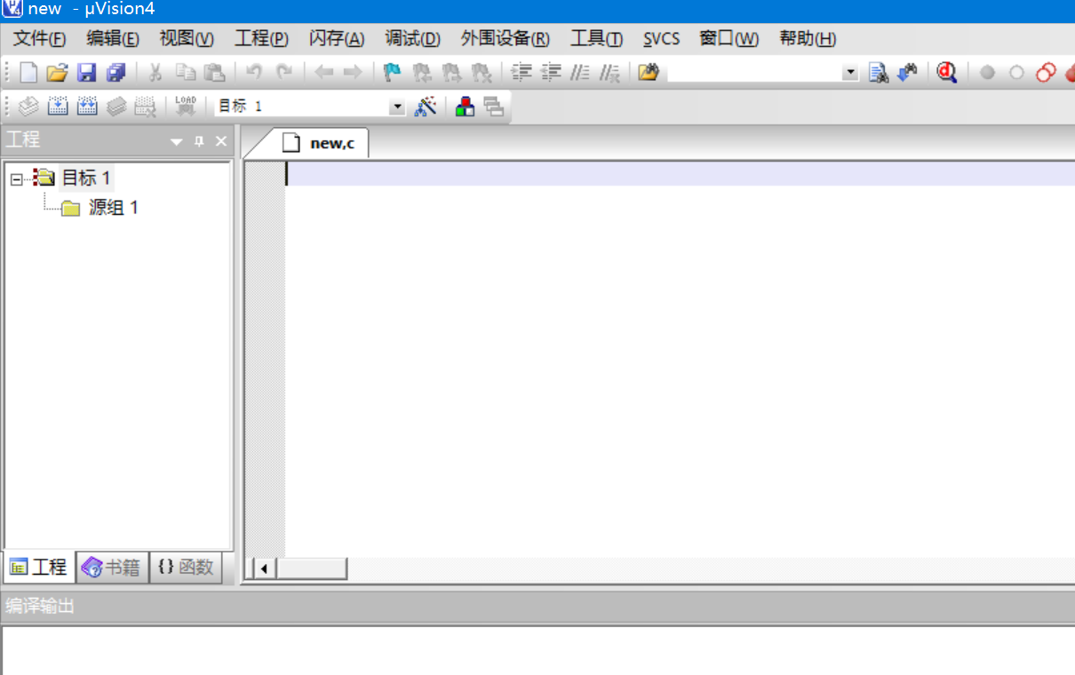Switch to the 书籍 tab
Screen dimensions: 1075x675
[111, 567]
